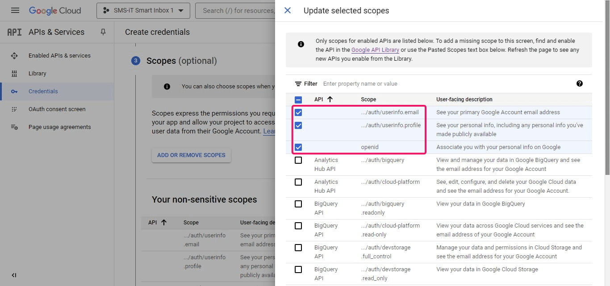
Task: Uncheck the openid scope
Action: coord(298,147)
